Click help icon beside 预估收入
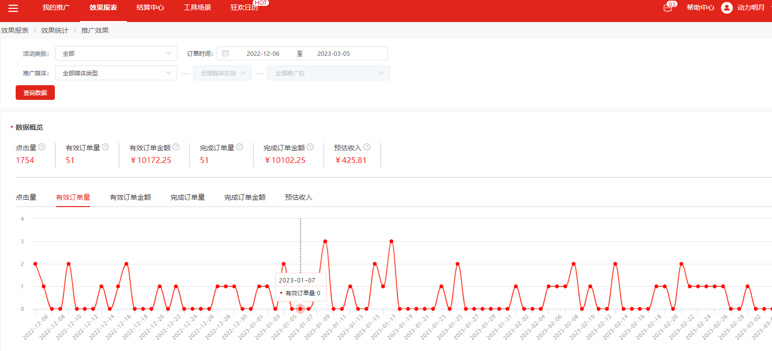The image size is (772, 351). 367,147
